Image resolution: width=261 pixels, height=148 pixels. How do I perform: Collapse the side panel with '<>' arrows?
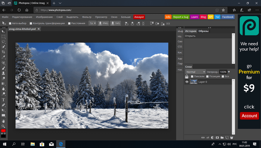180,27
